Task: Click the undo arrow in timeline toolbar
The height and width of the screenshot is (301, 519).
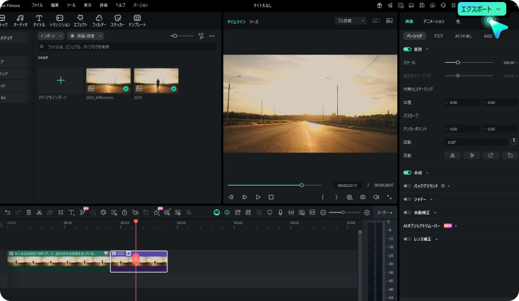Action: pos(7,212)
